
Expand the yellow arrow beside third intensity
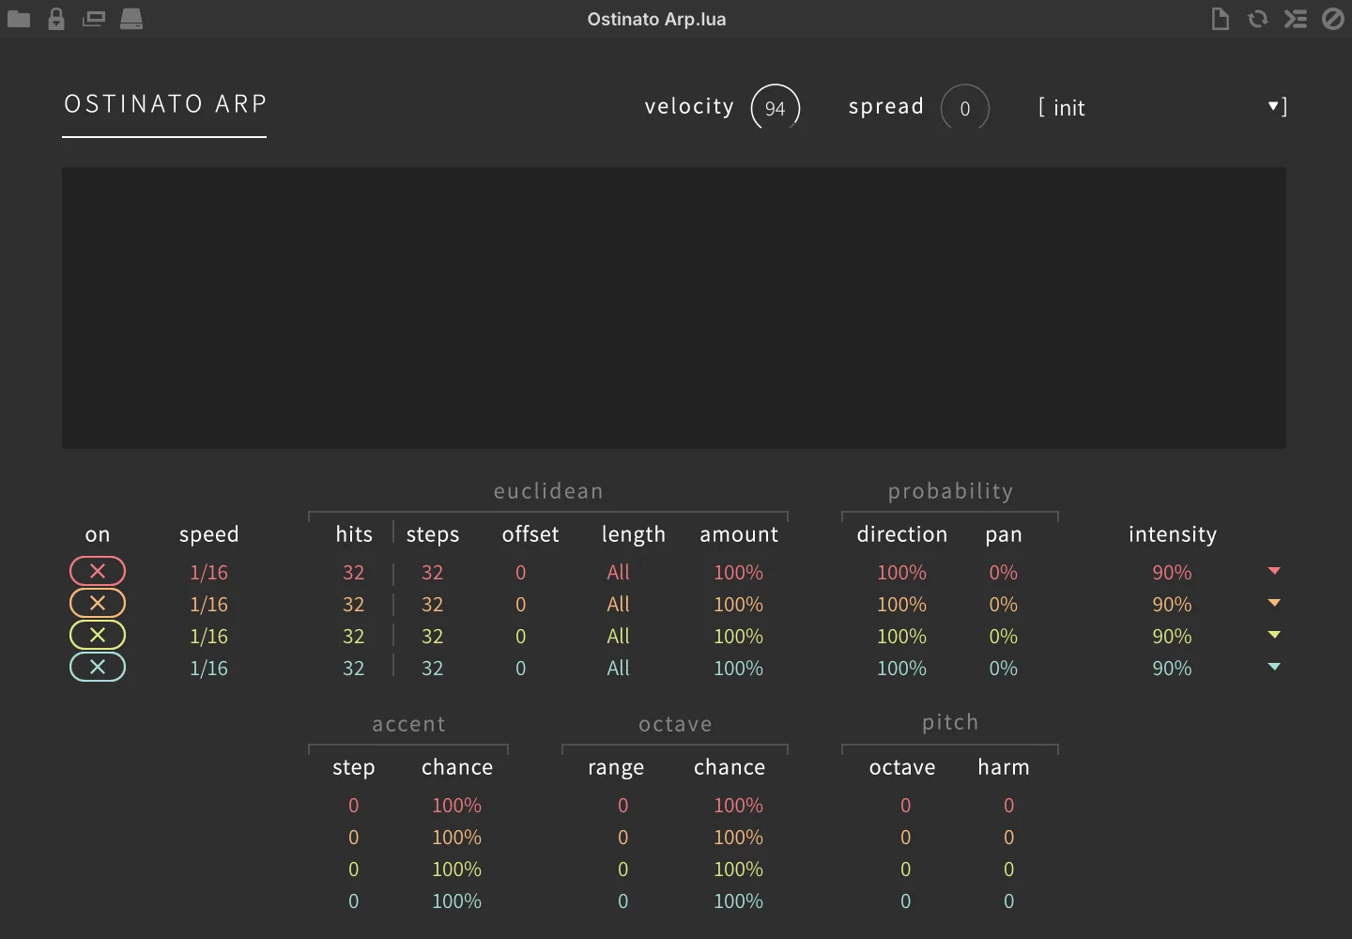1274,635
